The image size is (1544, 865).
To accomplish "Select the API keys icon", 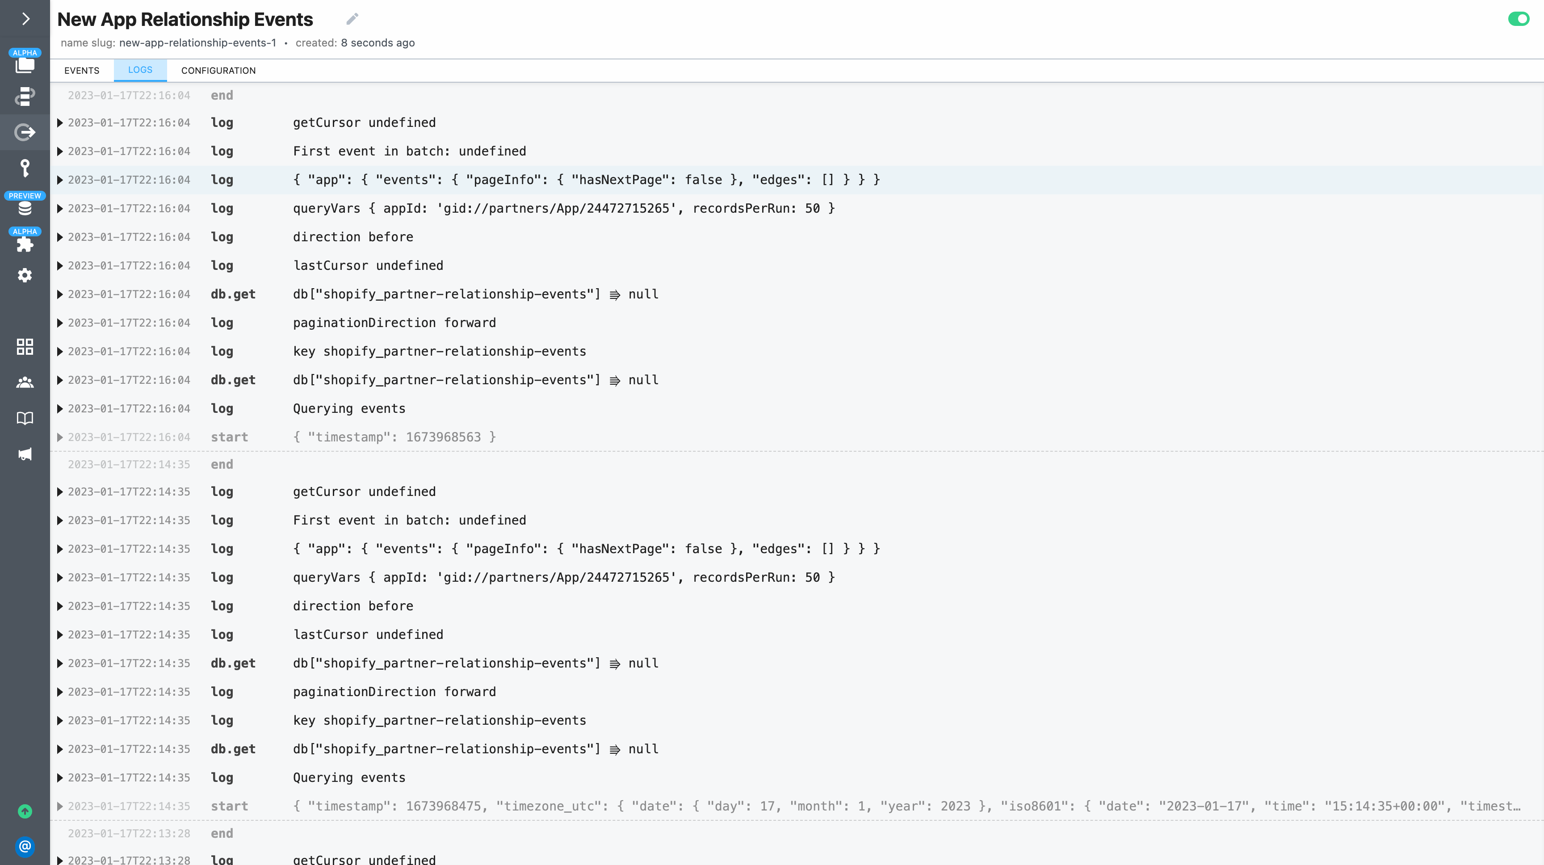I will 25,168.
